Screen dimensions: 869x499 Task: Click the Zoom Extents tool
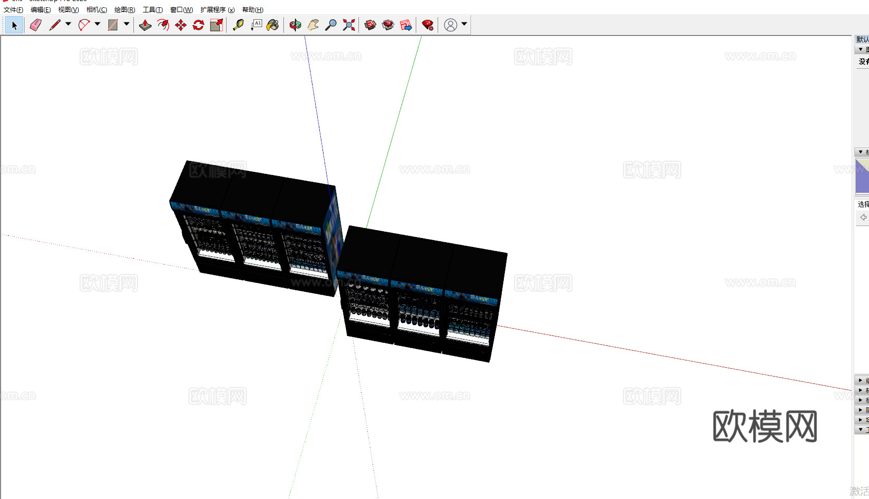349,25
